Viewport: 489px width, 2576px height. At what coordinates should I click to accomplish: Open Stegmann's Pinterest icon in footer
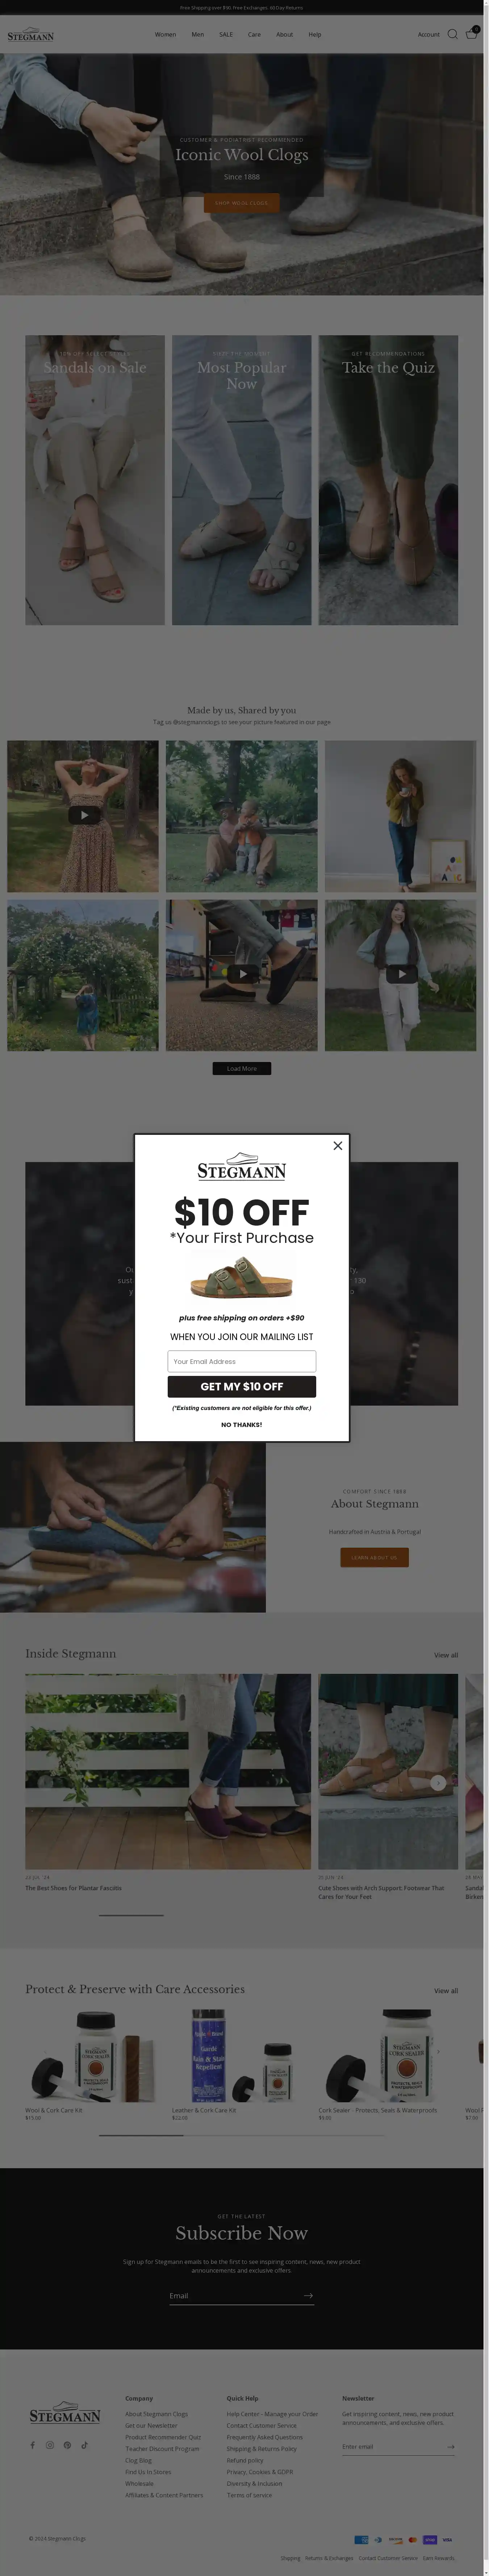click(67, 2445)
